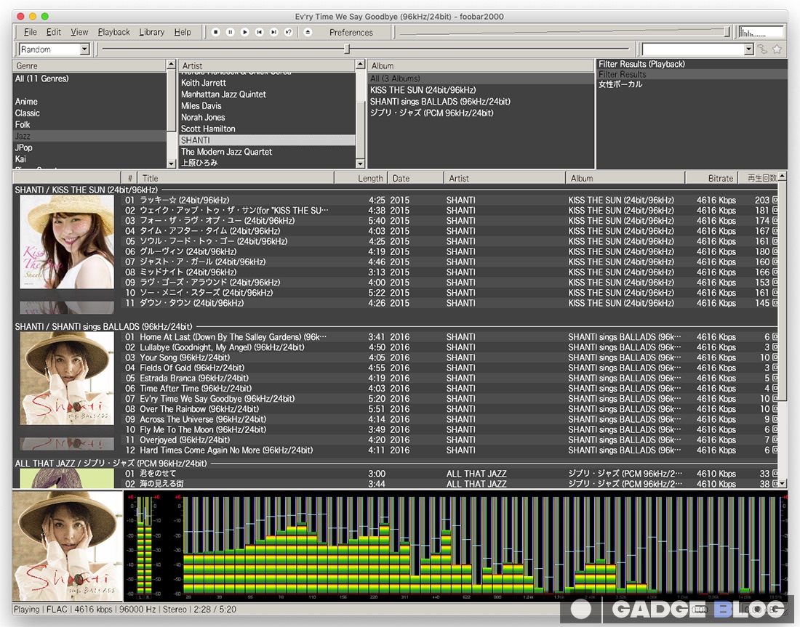
Task: Sort by Date column header
Action: click(415, 179)
